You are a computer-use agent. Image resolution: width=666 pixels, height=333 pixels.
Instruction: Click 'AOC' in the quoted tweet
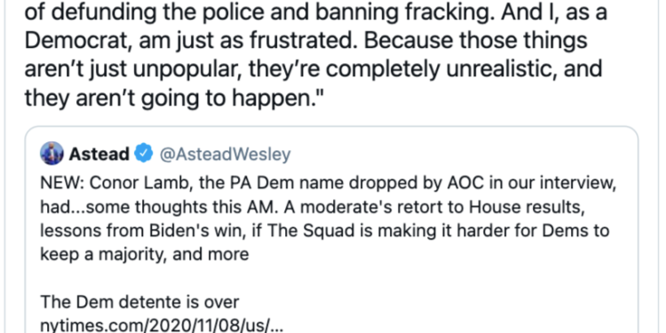coord(440,183)
